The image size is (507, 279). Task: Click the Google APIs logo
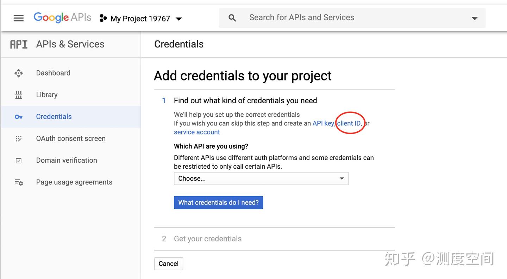(62, 18)
